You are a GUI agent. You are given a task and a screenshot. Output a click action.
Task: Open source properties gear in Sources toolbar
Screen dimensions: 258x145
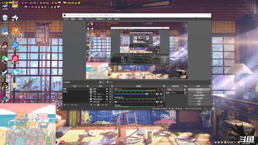(x=98, y=105)
